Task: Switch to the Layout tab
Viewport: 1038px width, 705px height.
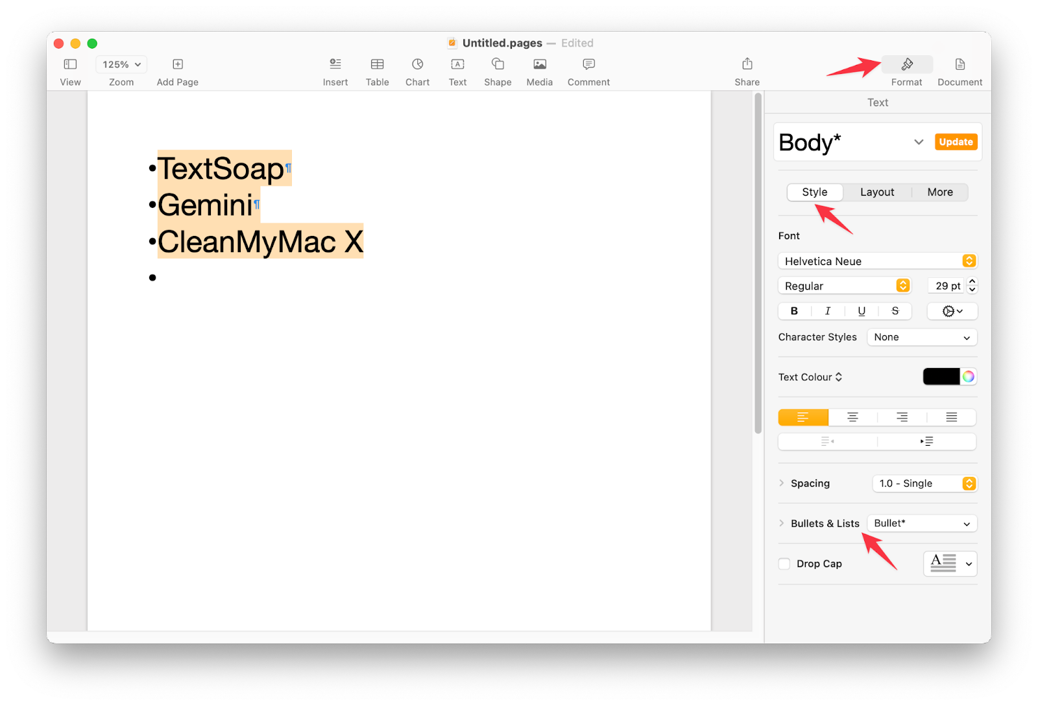Action: (876, 192)
